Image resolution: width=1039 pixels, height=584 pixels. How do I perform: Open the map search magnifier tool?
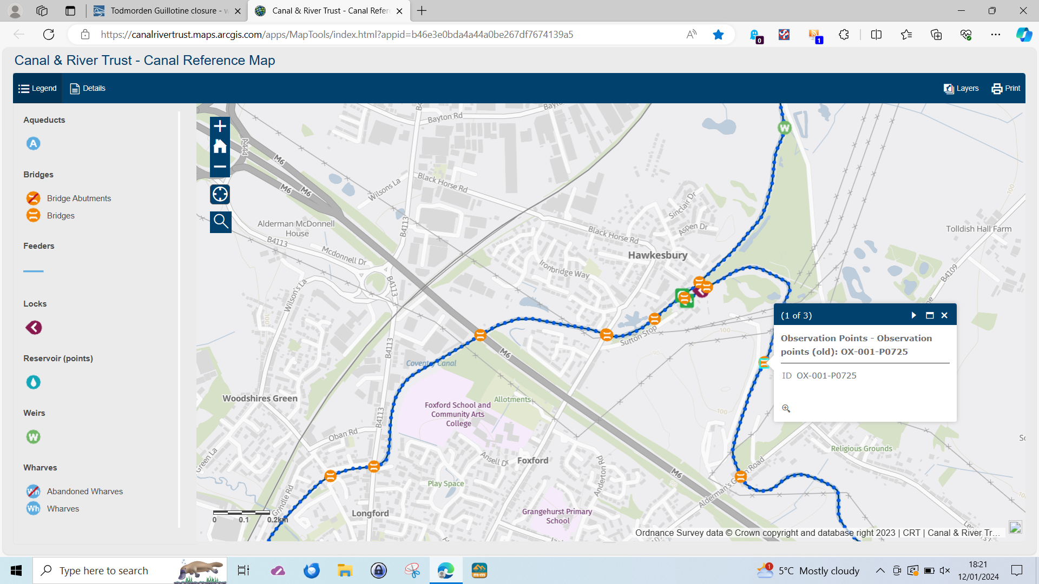coord(220,222)
